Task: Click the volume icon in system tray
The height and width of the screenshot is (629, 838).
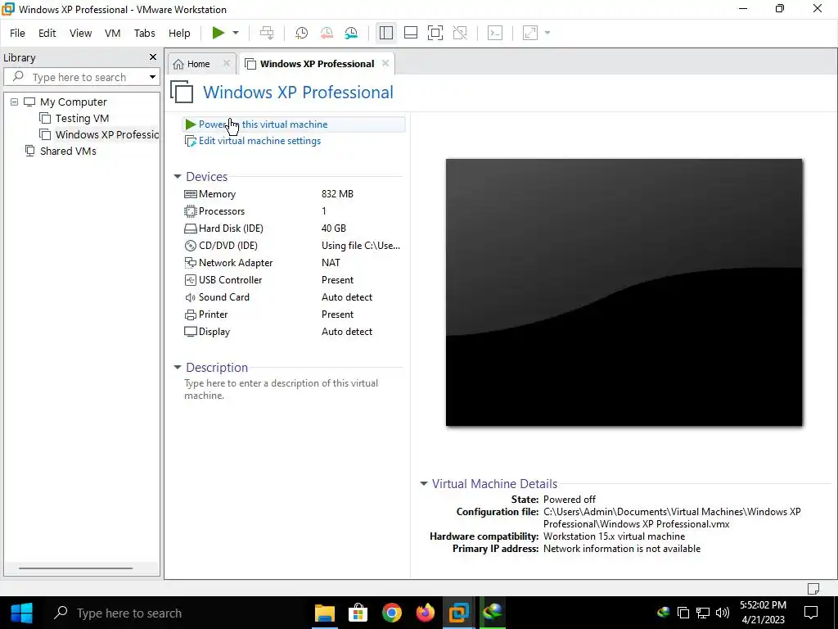Action: (723, 613)
